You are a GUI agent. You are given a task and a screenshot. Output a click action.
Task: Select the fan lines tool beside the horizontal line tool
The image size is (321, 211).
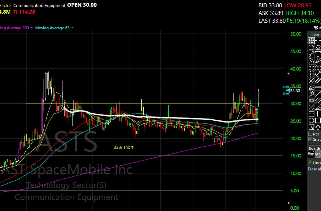(311, 87)
